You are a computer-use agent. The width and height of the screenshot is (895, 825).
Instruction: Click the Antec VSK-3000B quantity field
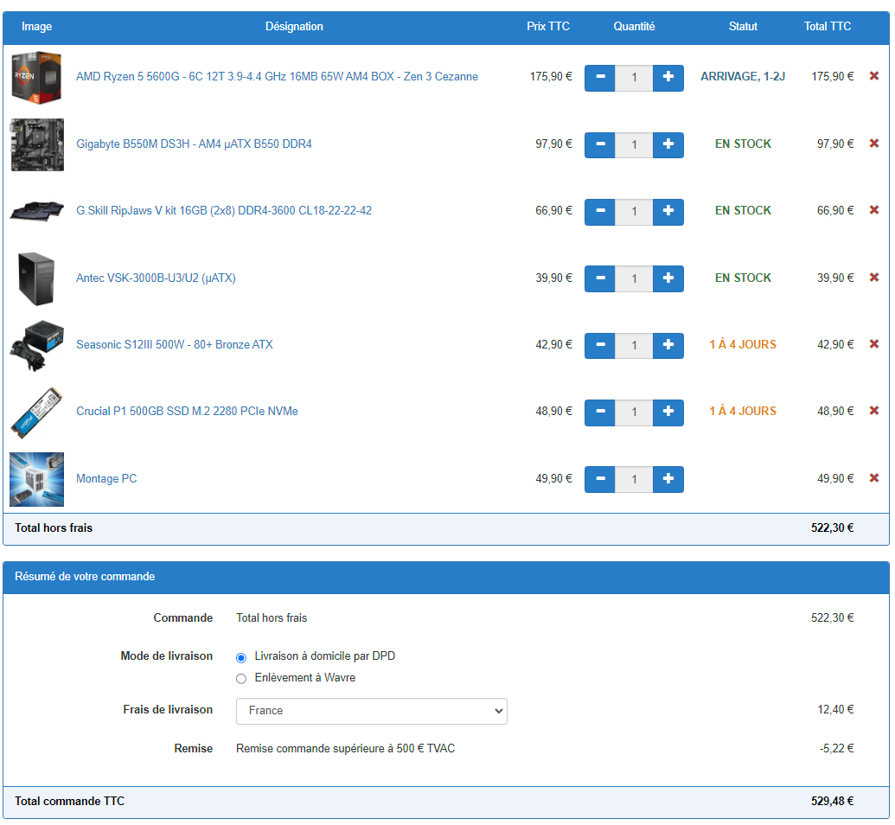point(634,278)
